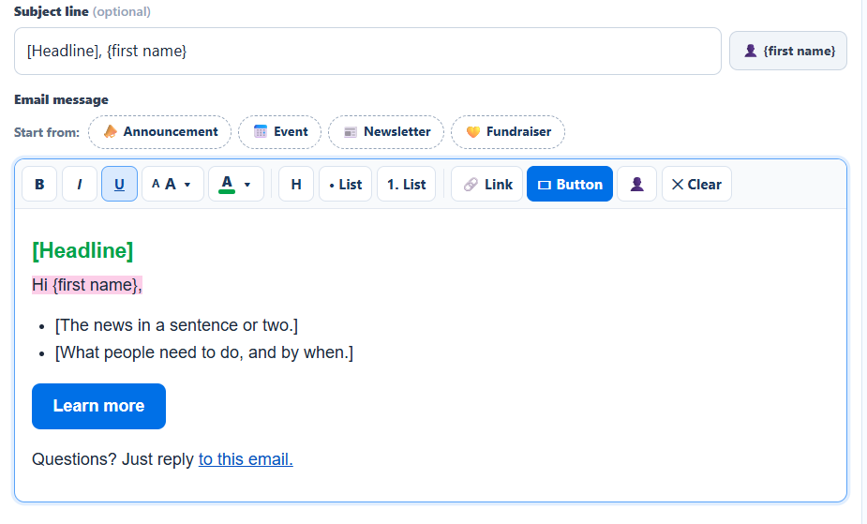Image resolution: width=867 pixels, height=524 pixels.
Task: Insert {first name} into the subject line
Action: pos(788,51)
